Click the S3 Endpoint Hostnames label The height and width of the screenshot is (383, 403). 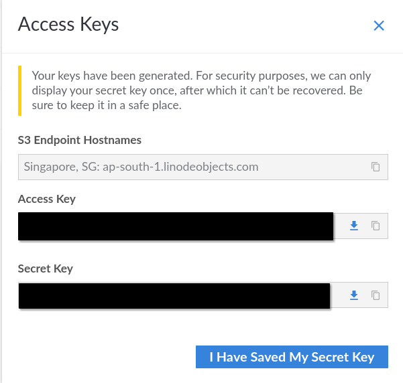click(80, 140)
